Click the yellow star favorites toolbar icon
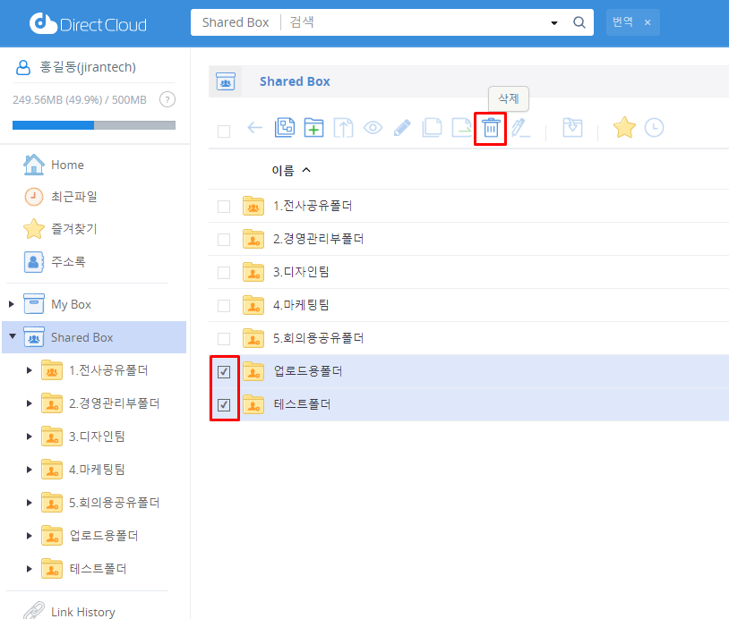The width and height of the screenshot is (729, 619). tap(624, 128)
